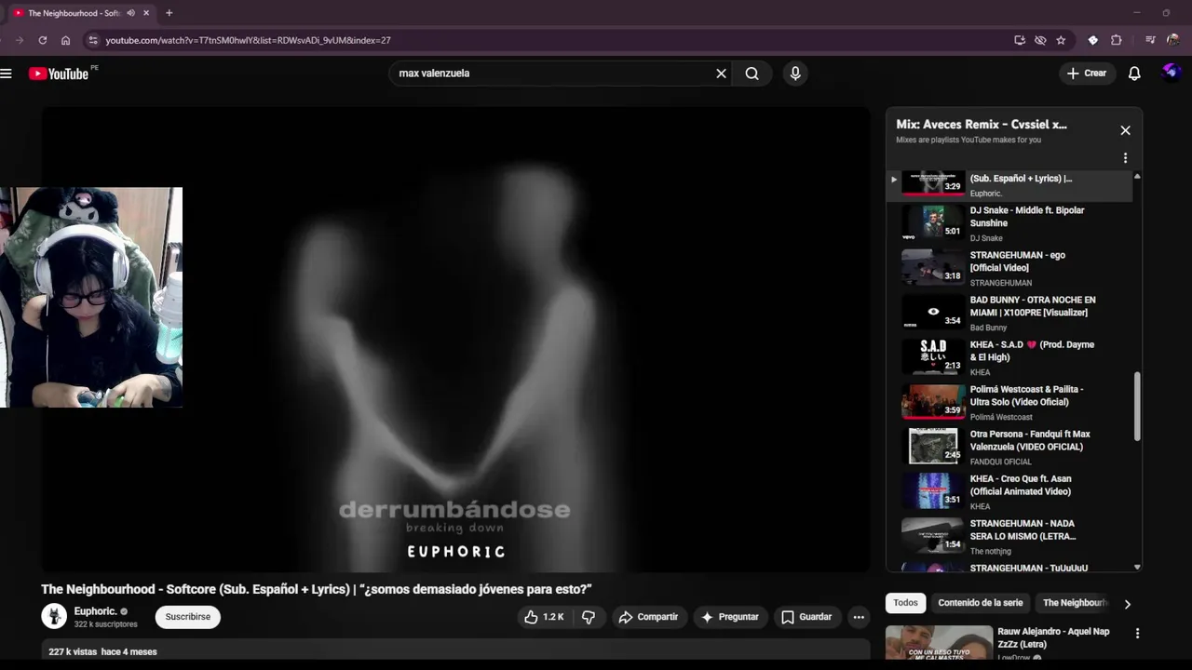The width and height of the screenshot is (1192, 670).
Task: Expand the description at 227 k vistas
Action: coord(456,651)
